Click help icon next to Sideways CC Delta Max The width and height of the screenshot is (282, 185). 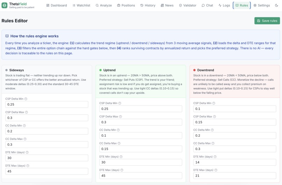[25, 139]
